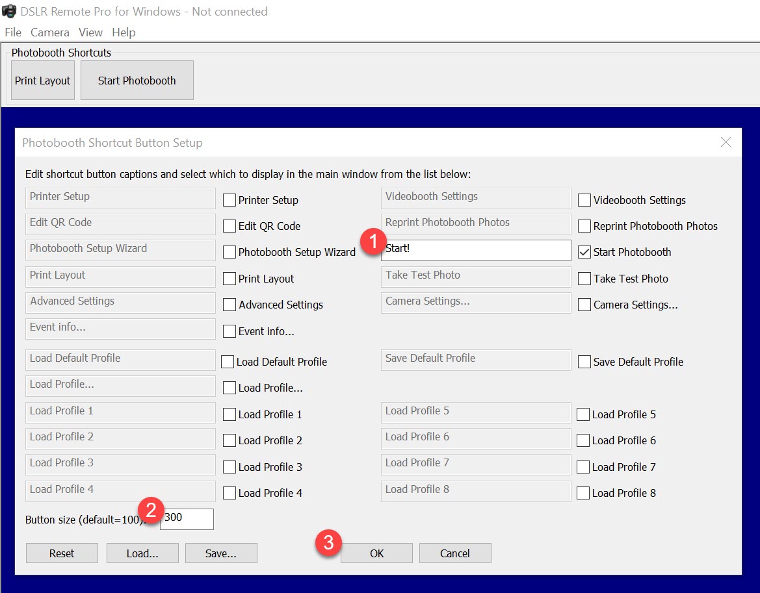
Task: Click the Print Layout shortcut button
Action: pos(43,81)
